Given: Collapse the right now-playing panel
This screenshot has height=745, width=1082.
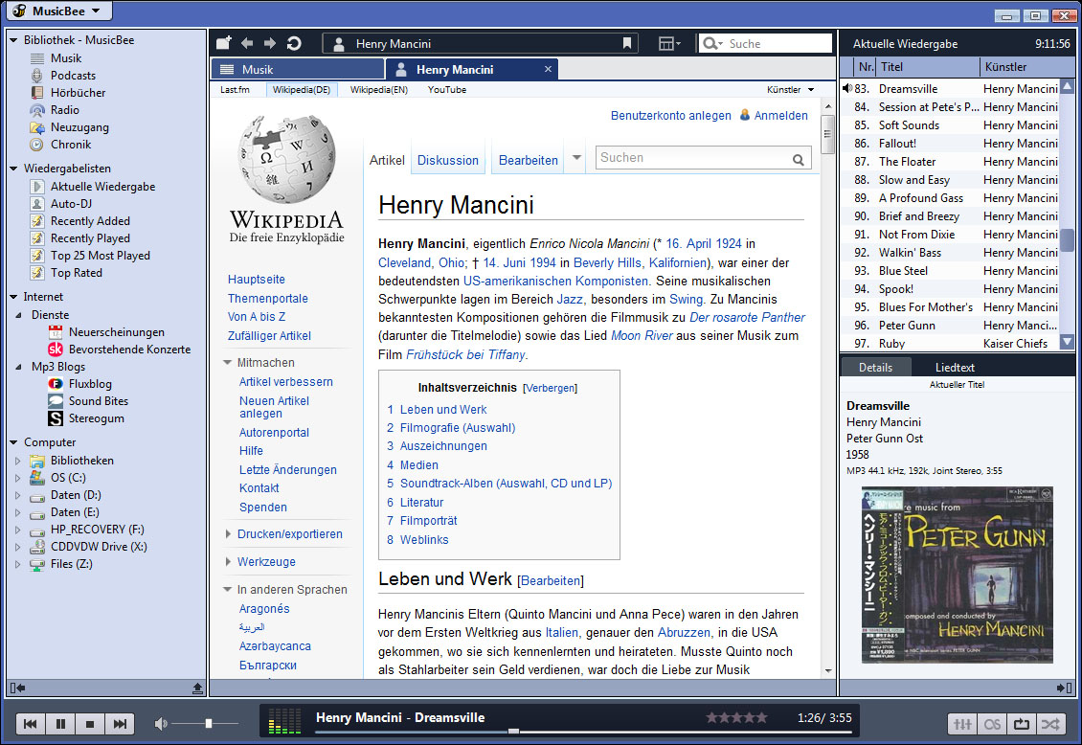Looking at the screenshot, I should click(1064, 688).
